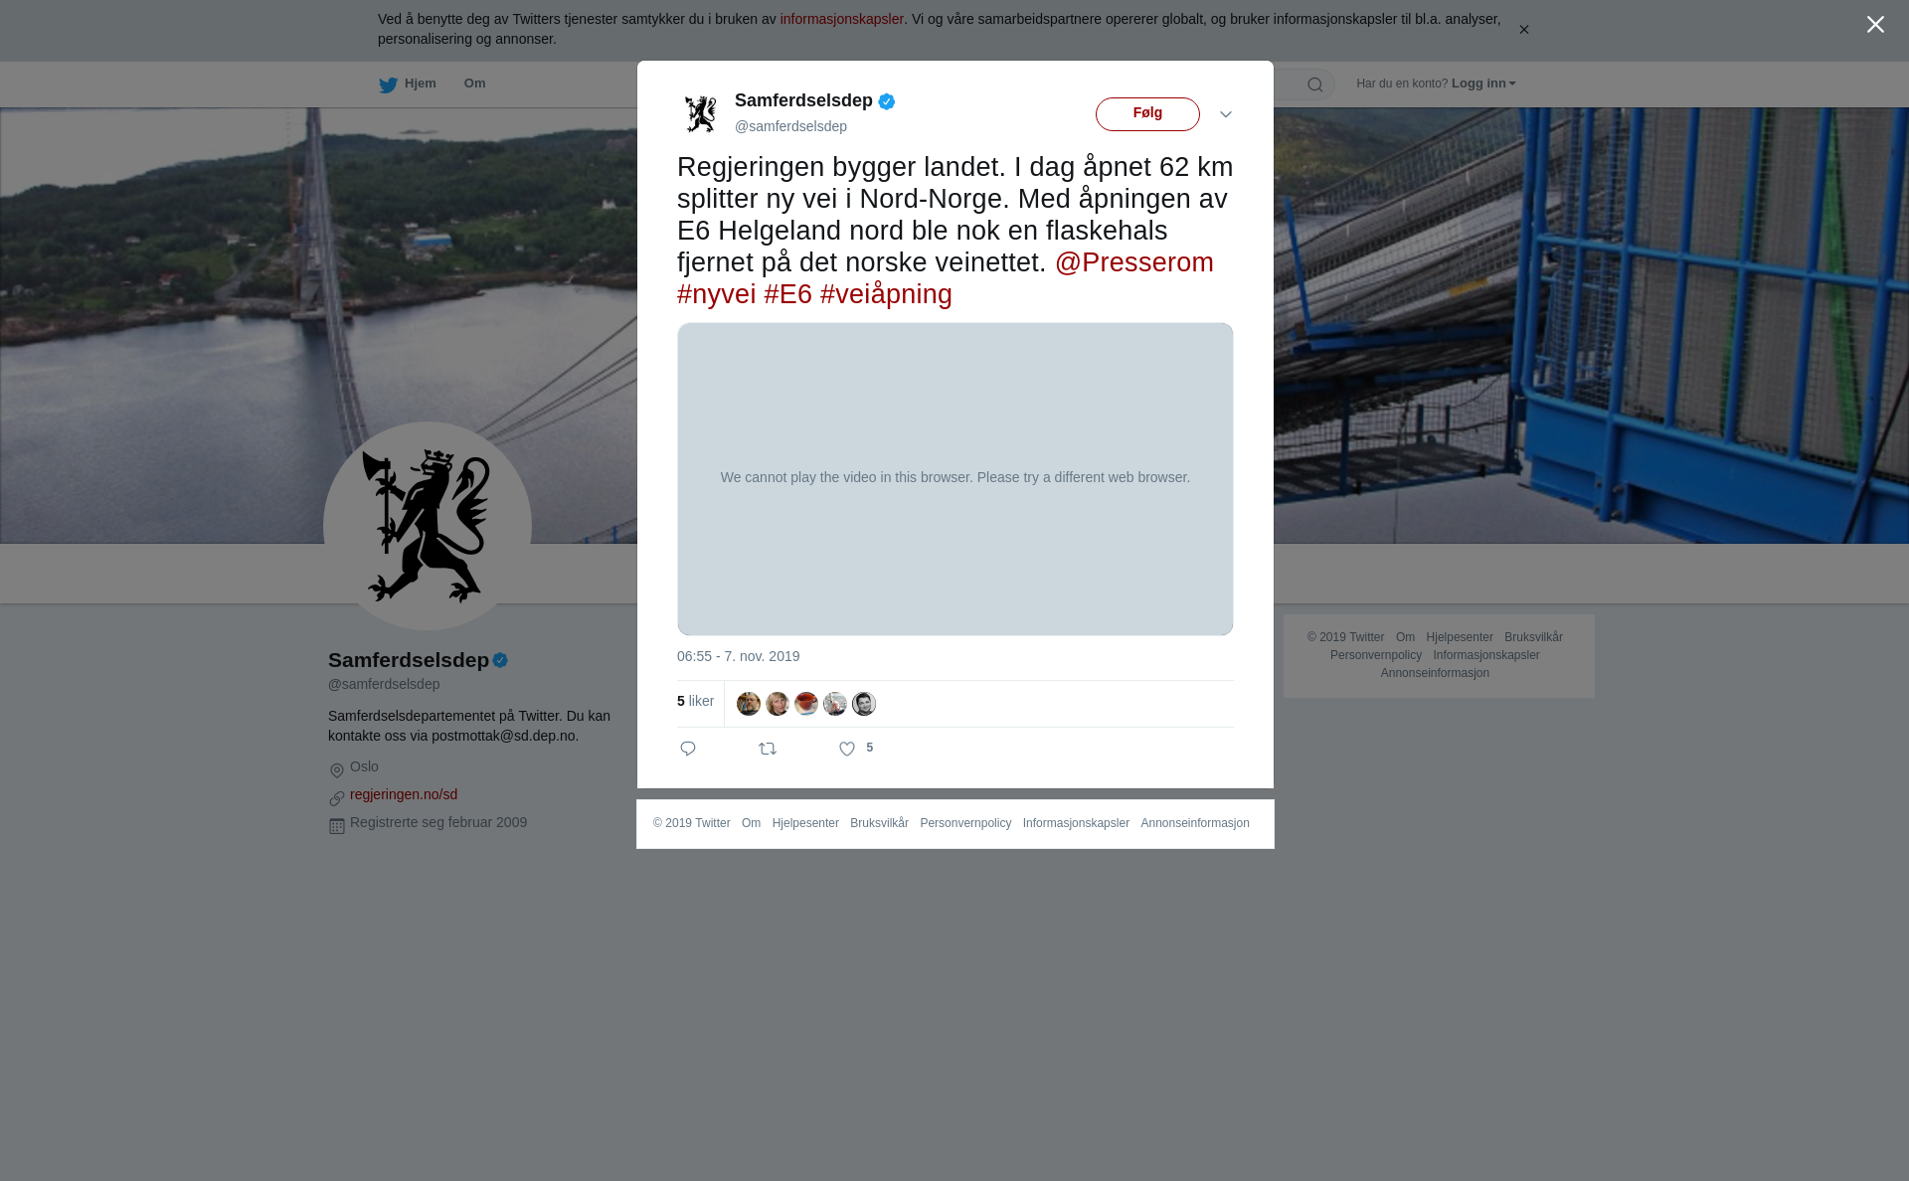Like the tweet with heart icon
The width and height of the screenshot is (1909, 1181).
pyautogui.click(x=847, y=749)
